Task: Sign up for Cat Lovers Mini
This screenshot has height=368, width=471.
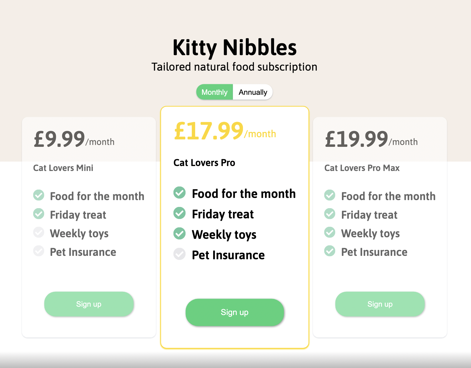Action: tap(89, 304)
